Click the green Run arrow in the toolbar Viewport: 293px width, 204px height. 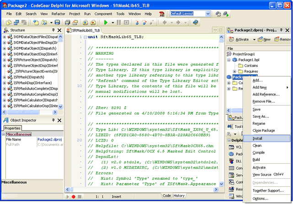click(x=106, y=22)
